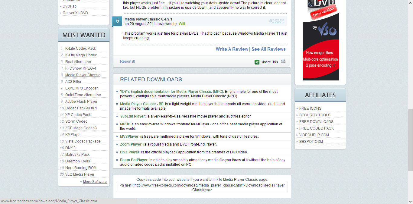Select Codec Pack All in 1
The height and width of the screenshot is (204, 413).
[81, 108]
